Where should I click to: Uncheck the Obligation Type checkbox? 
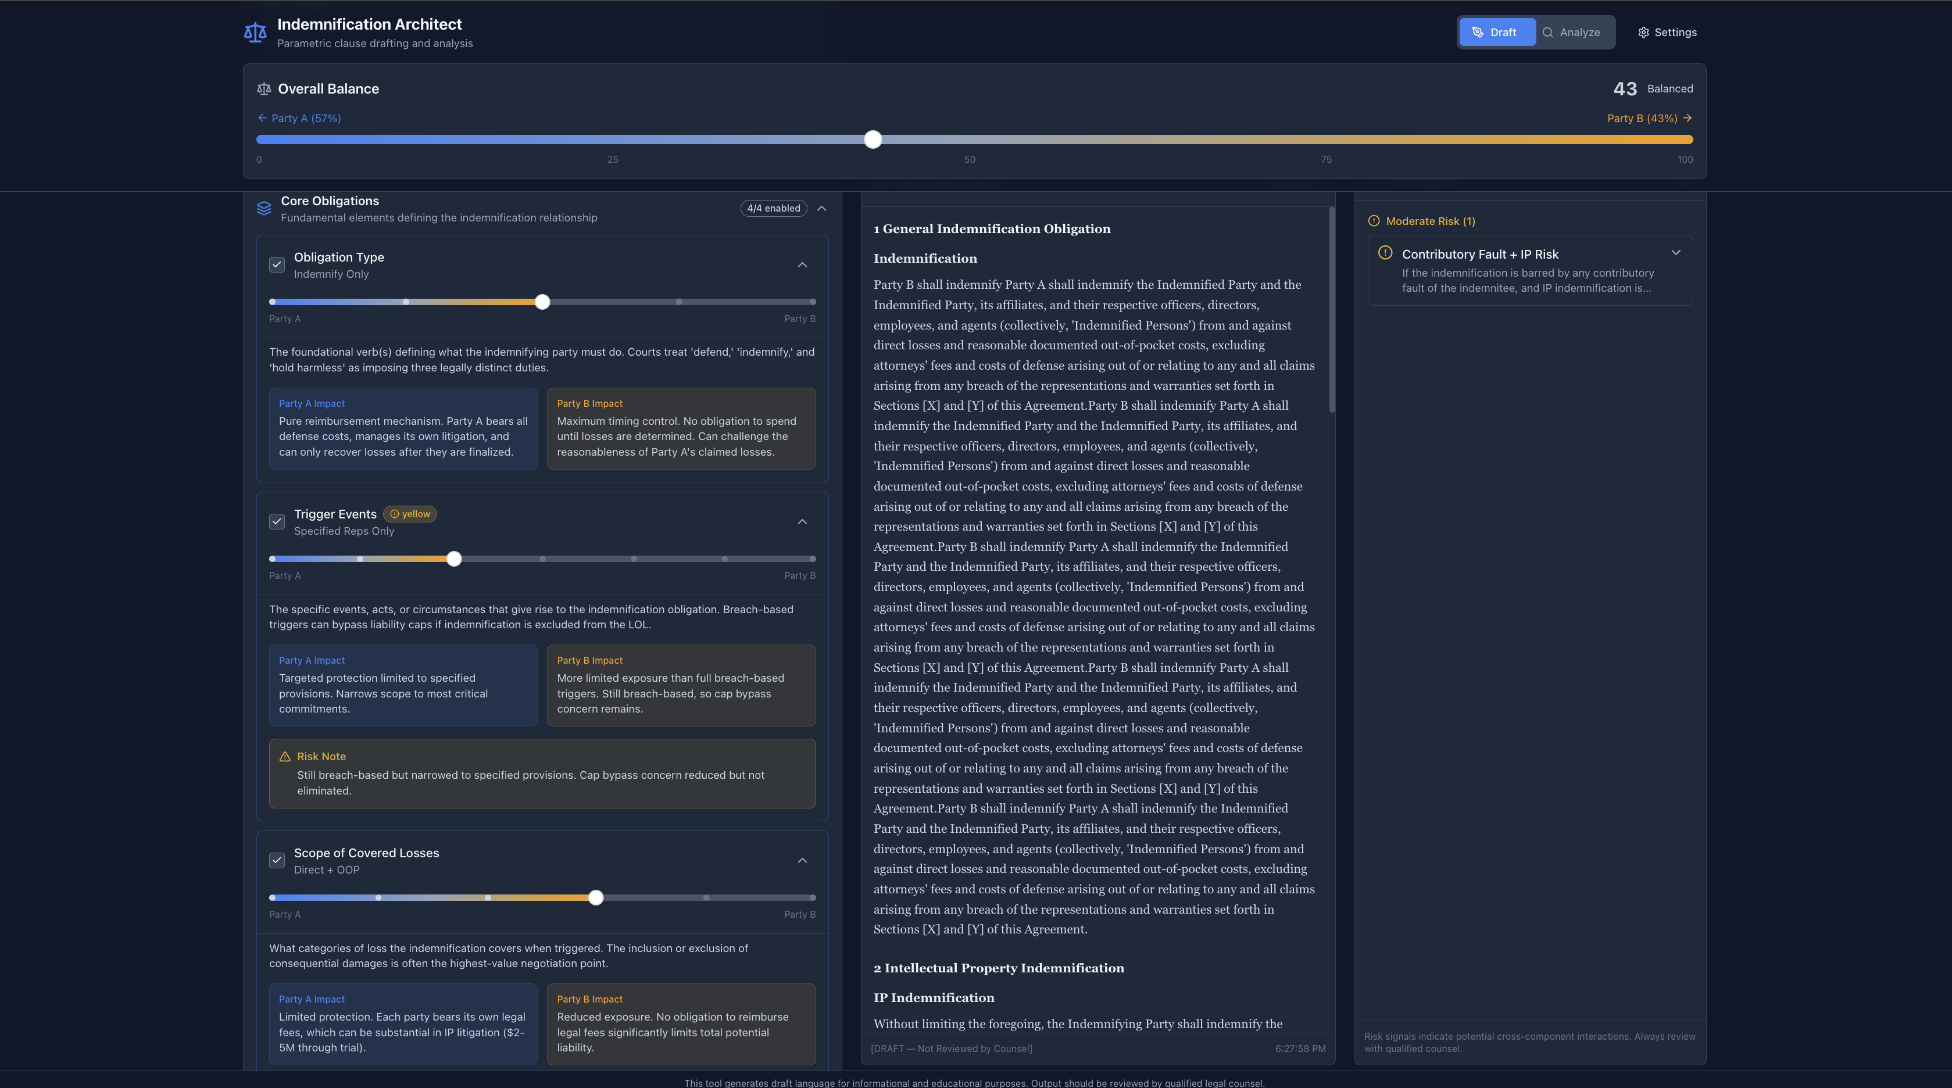click(277, 265)
